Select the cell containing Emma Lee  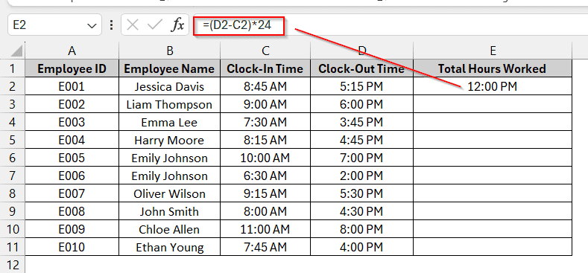pos(169,122)
